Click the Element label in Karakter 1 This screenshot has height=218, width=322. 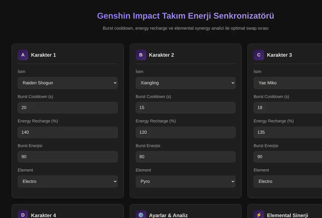pyautogui.click(x=25, y=170)
